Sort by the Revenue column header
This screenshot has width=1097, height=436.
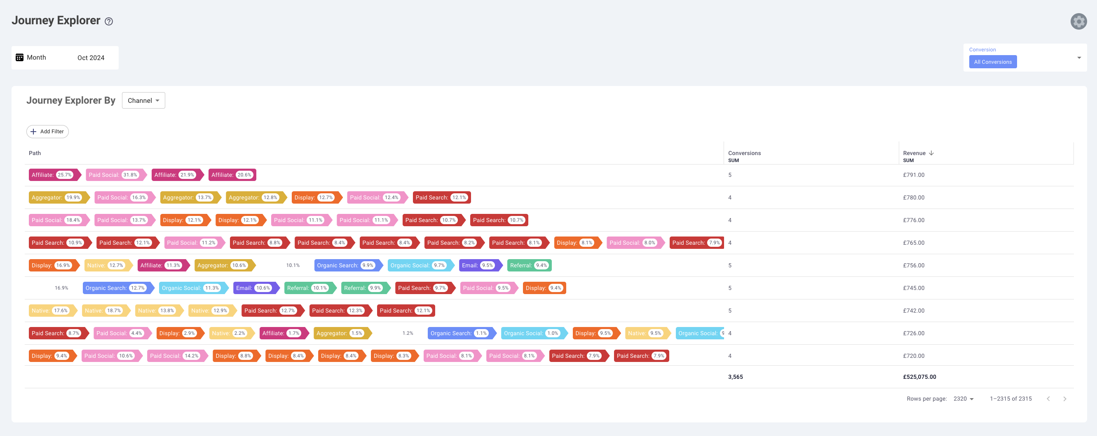point(914,153)
